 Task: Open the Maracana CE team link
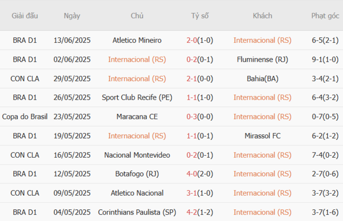(137, 117)
